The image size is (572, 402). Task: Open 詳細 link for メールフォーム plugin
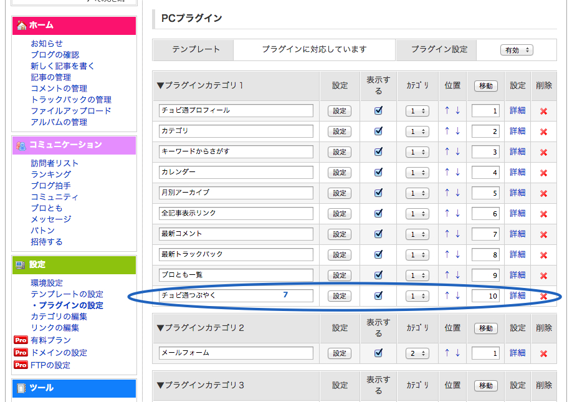[x=517, y=353]
